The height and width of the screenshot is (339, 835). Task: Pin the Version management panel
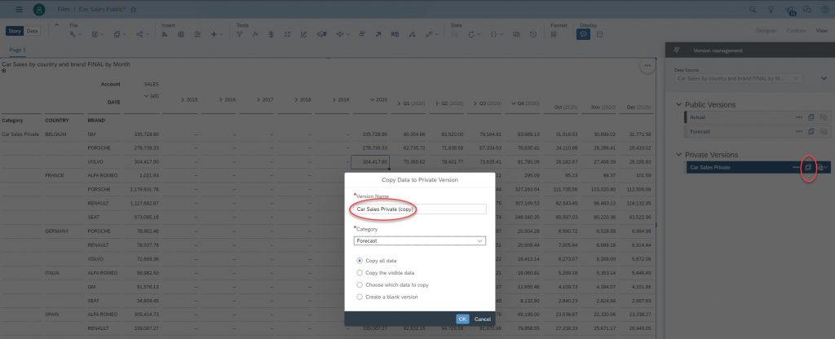(x=677, y=50)
